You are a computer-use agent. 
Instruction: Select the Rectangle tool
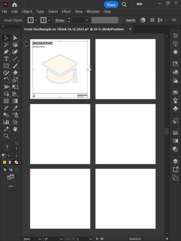point(6,66)
